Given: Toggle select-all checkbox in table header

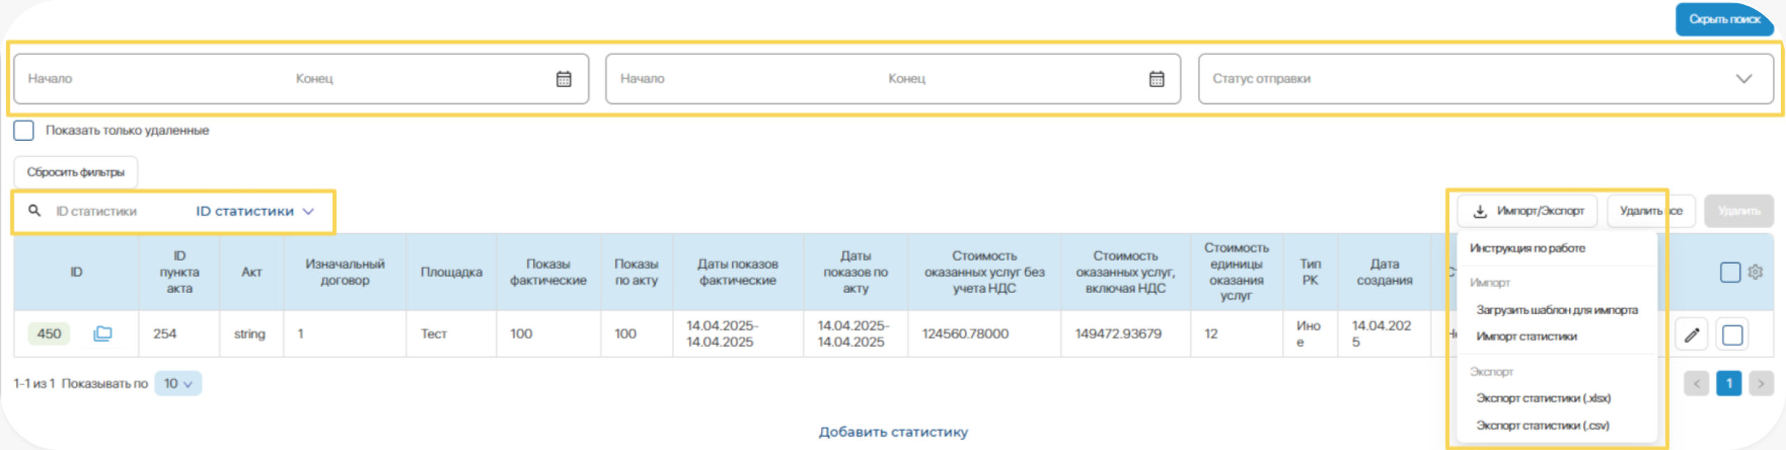Looking at the screenshot, I should (1730, 272).
